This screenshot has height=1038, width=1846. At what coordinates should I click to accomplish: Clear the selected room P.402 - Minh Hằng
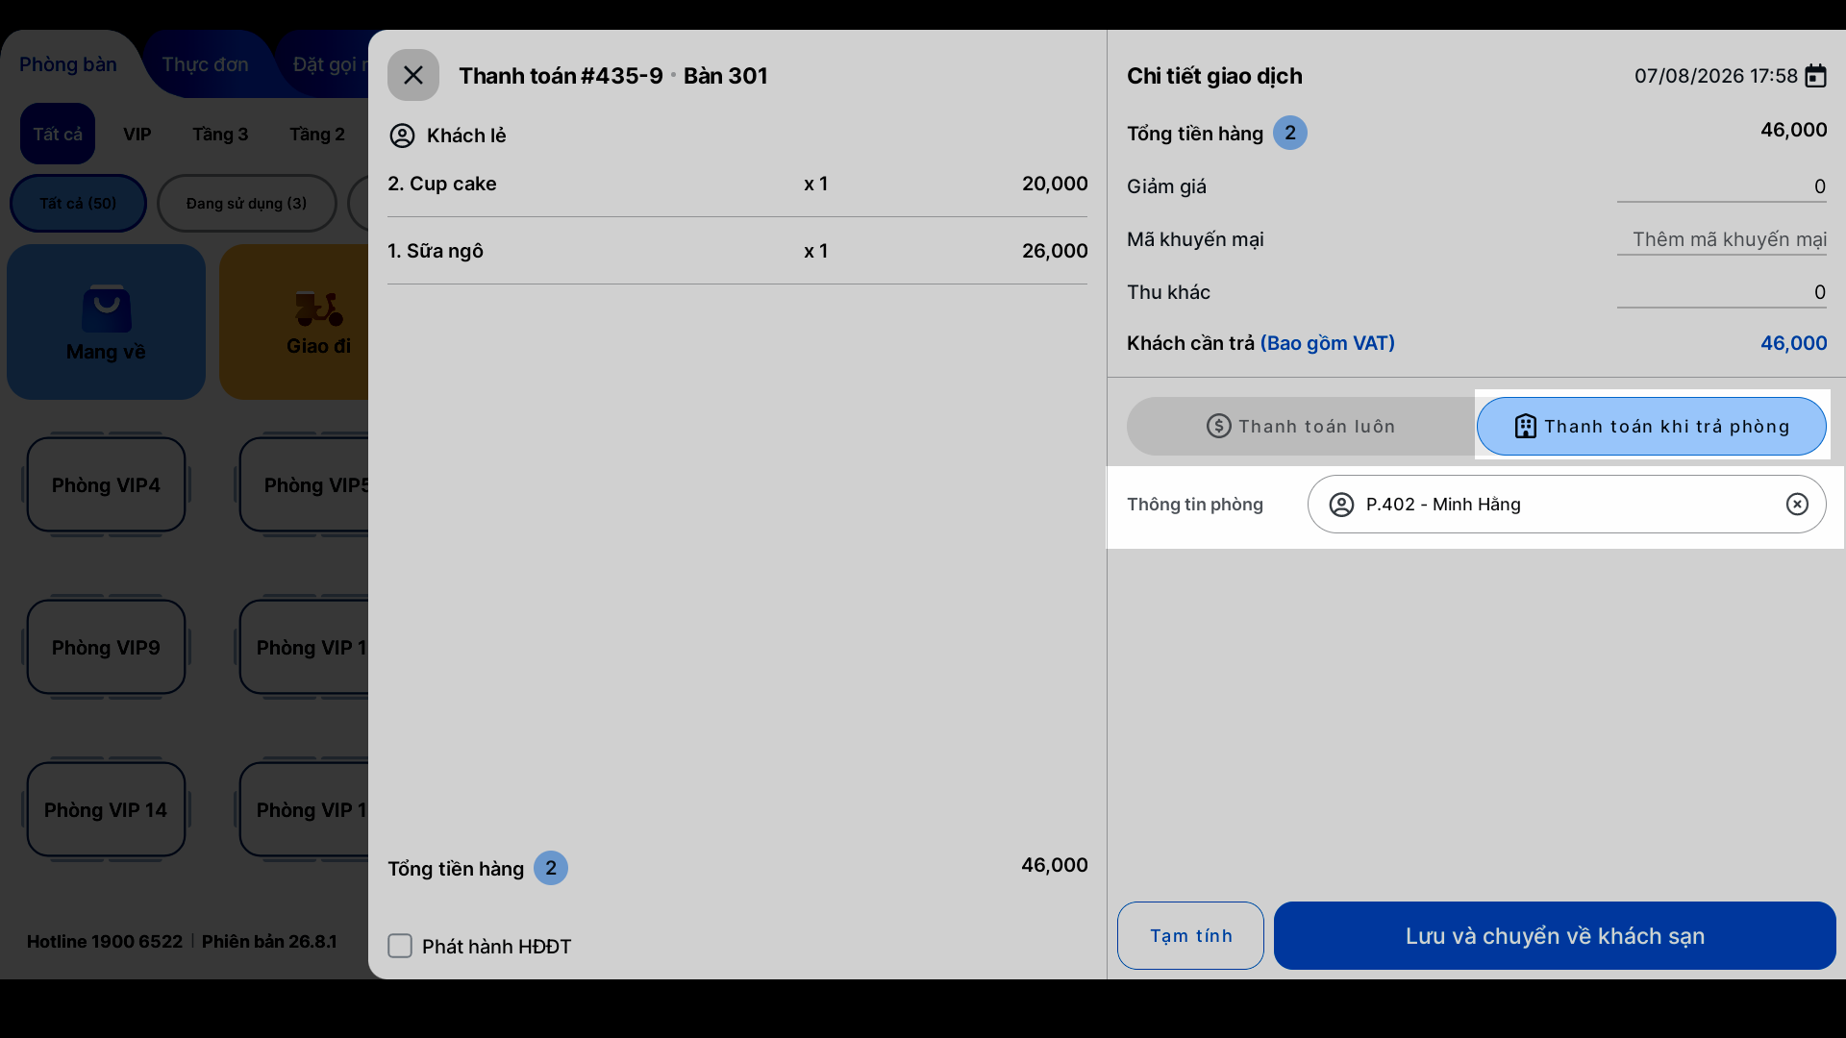click(1797, 505)
